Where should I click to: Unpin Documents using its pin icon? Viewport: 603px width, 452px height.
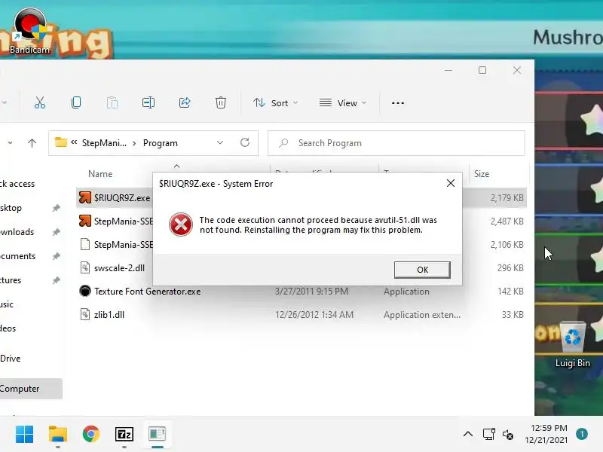[56, 256]
